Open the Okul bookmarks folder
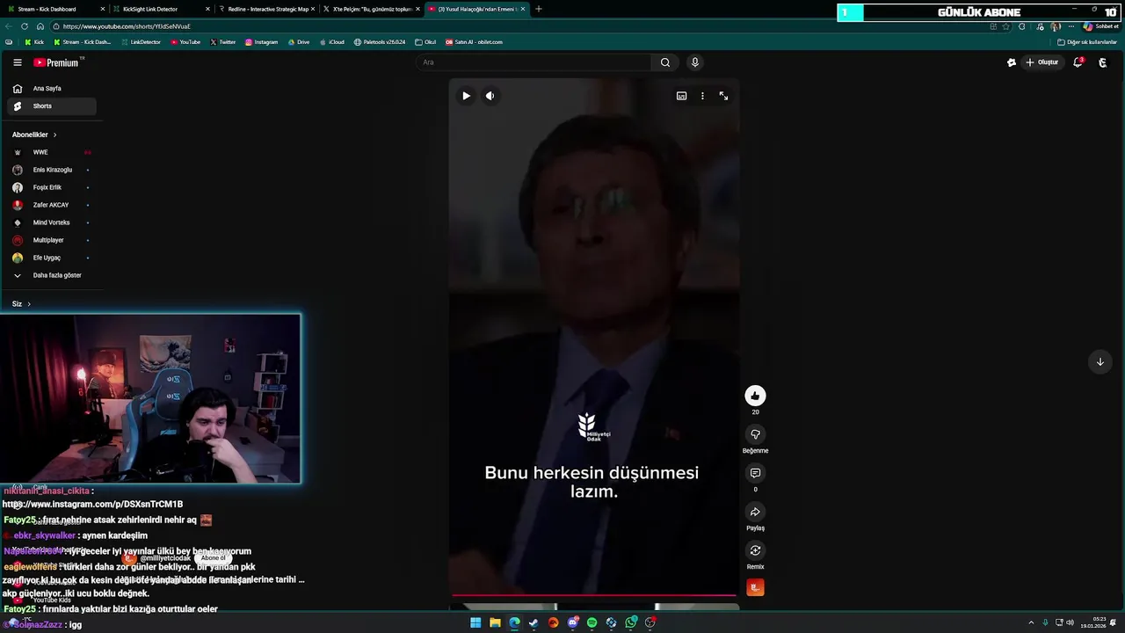1125x633 pixels. click(x=425, y=42)
